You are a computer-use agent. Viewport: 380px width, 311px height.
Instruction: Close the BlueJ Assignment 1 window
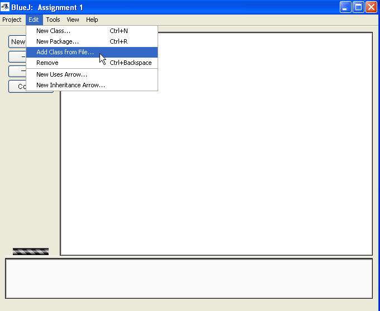[371, 7]
